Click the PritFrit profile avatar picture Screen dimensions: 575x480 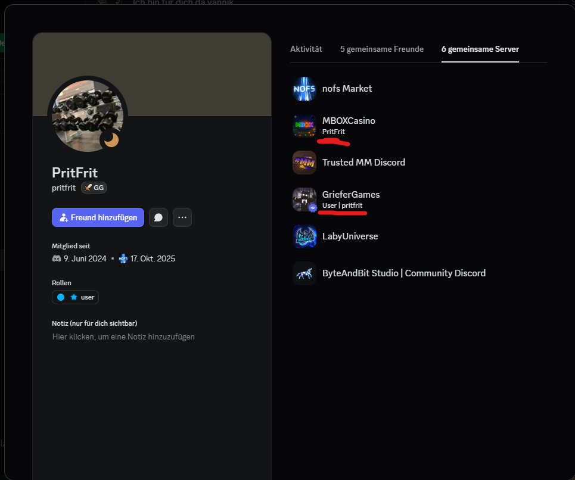(x=88, y=116)
